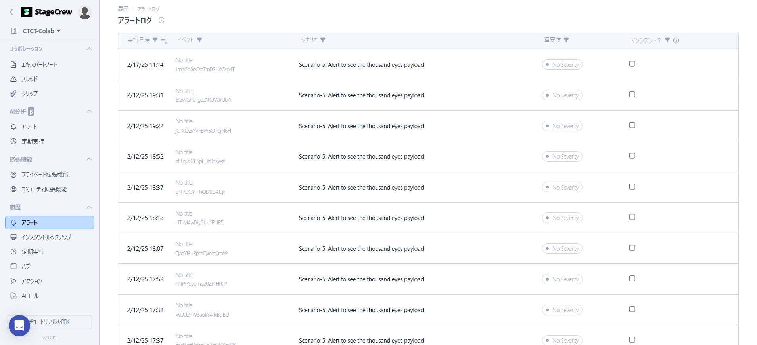Select インスタントルックアップ in the sidebar
This screenshot has height=345, width=757.
46,237
